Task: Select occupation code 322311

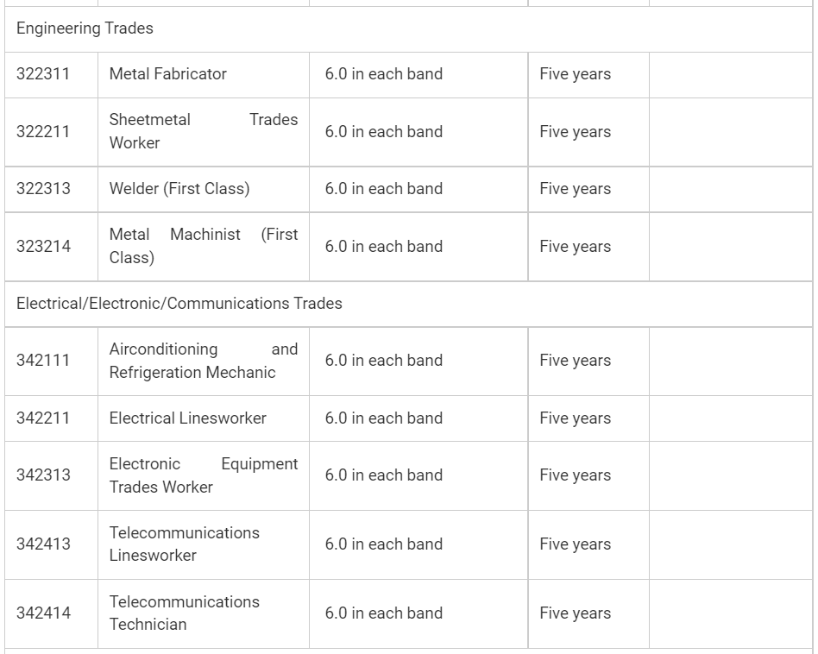Action: click(x=43, y=74)
